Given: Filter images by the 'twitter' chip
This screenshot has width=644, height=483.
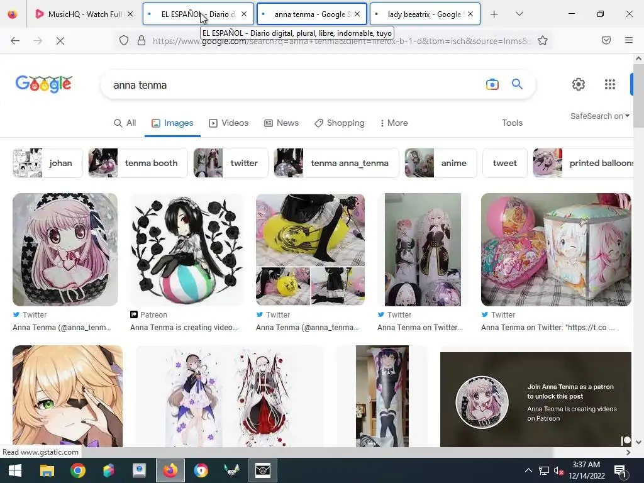Looking at the screenshot, I should click(231, 163).
